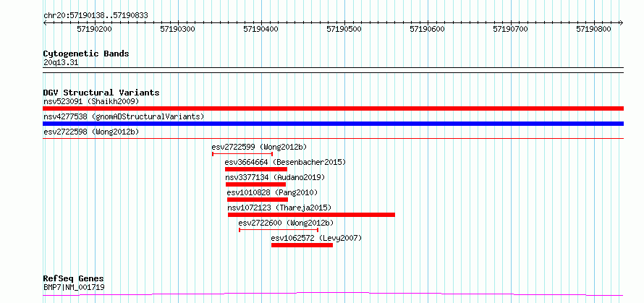Select the 20q13.31 band label
Screen dimensions: 644x303
coord(61,63)
